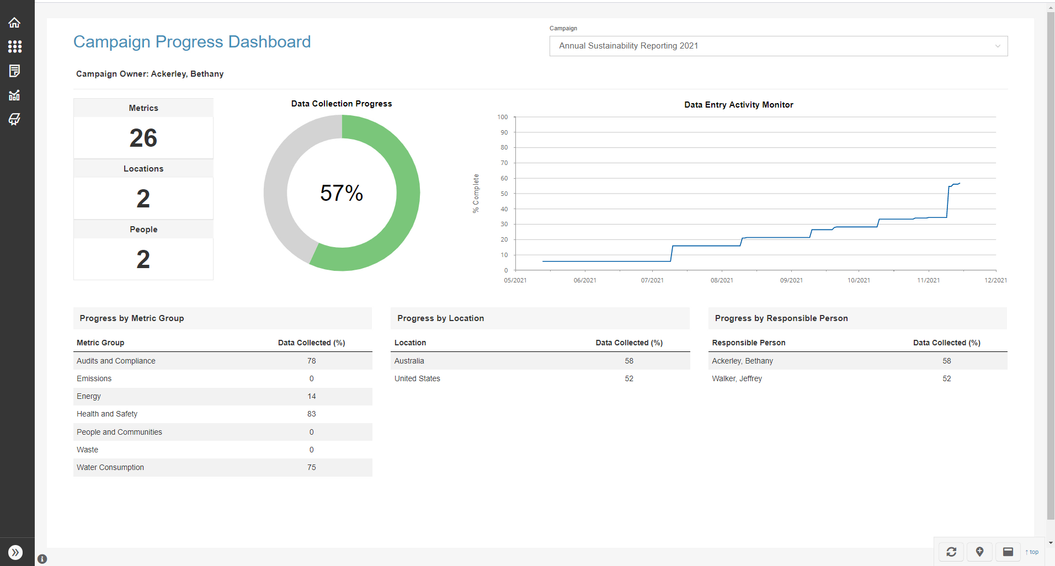This screenshot has width=1055, height=566.
Task: Open the analytics chart icon in the sidebar
Action: coord(14,95)
